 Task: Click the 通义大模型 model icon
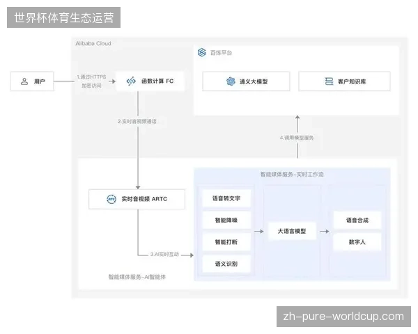coord(231,81)
